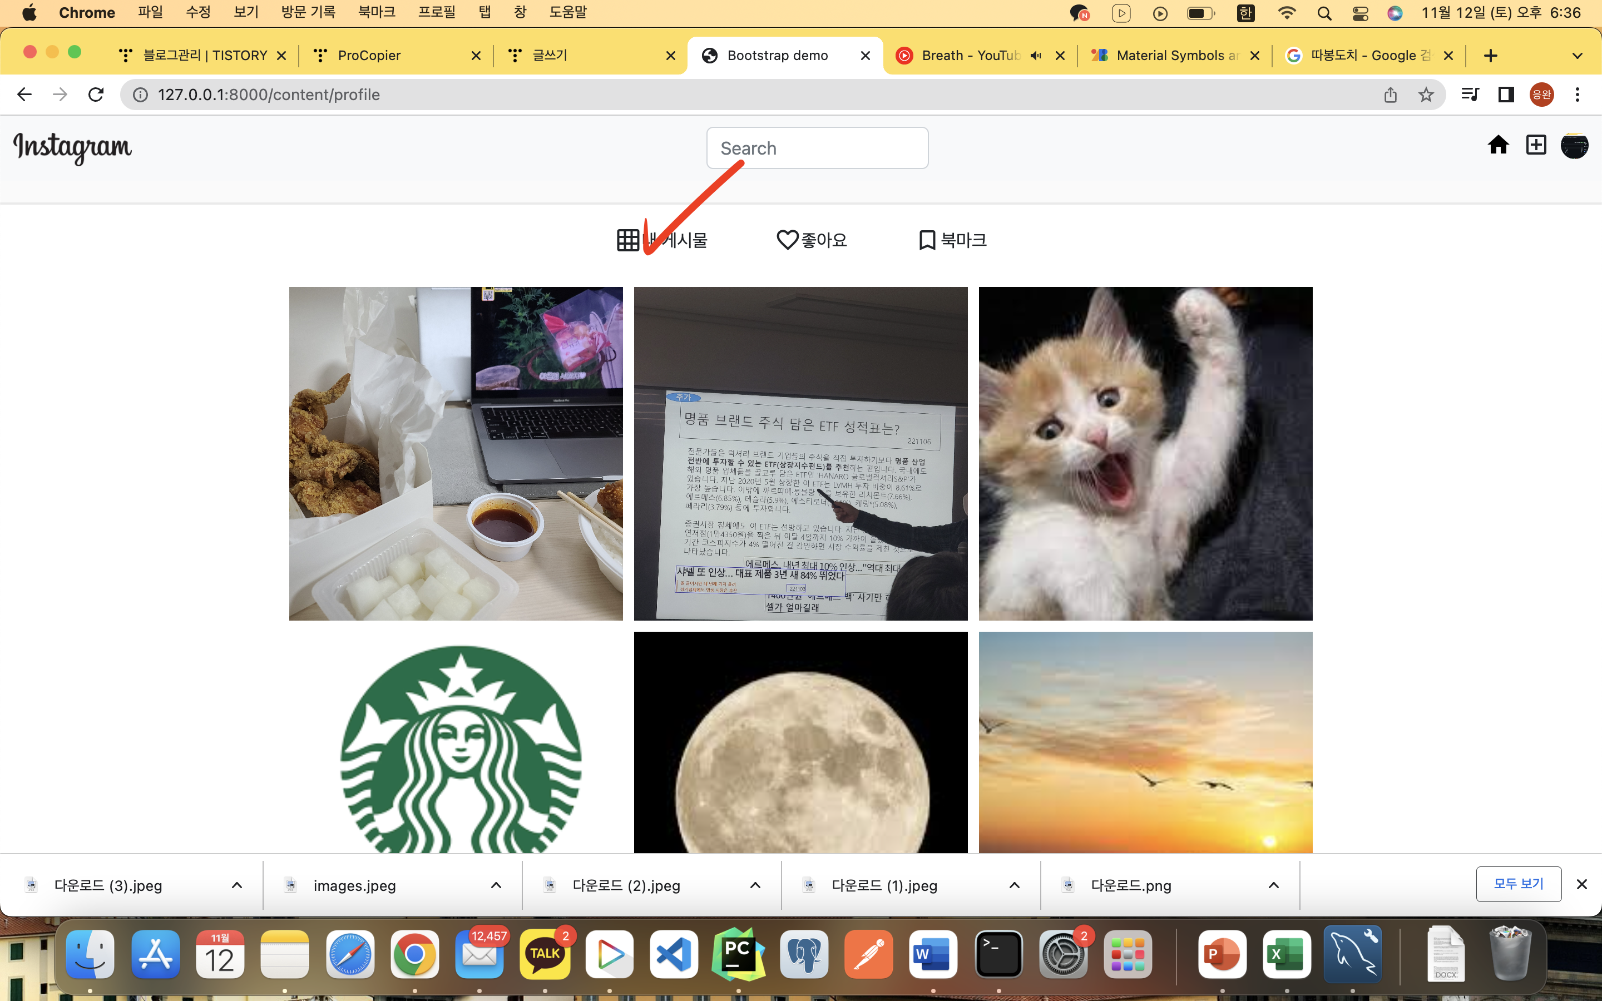Open the surprised kitten photo
This screenshot has width=1602, height=1001.
(x=1145, y=453)
